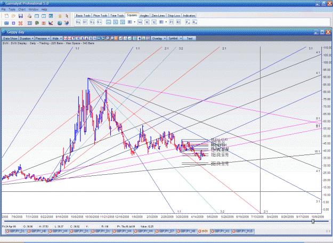
Task: Click the P1 tool button
Action: click(x=172, y=22)
